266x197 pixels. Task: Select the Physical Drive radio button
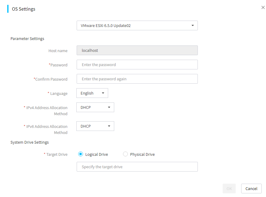(x=125, y=154)
